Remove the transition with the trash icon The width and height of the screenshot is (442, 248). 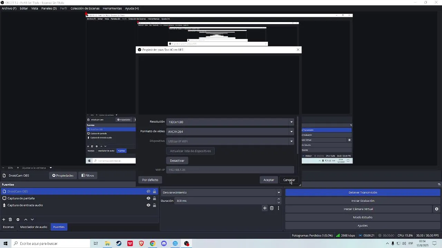[272, 208]
